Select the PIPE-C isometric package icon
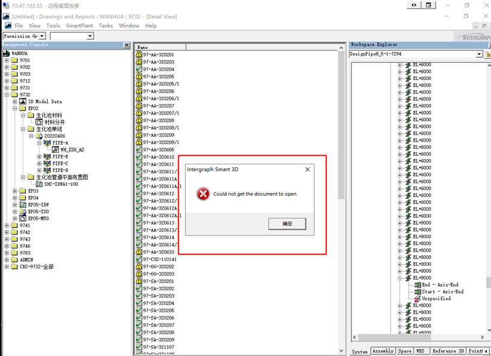The width and height of the screenshot is (491, 356). (47, 163)
